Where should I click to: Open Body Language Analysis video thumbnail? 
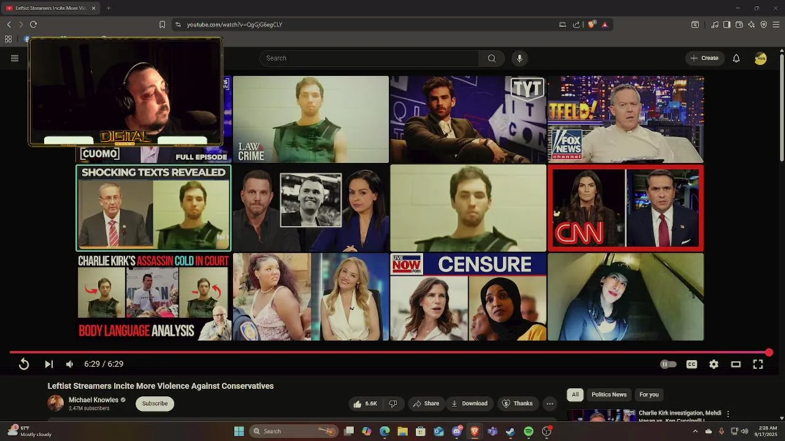pos(153,297)
